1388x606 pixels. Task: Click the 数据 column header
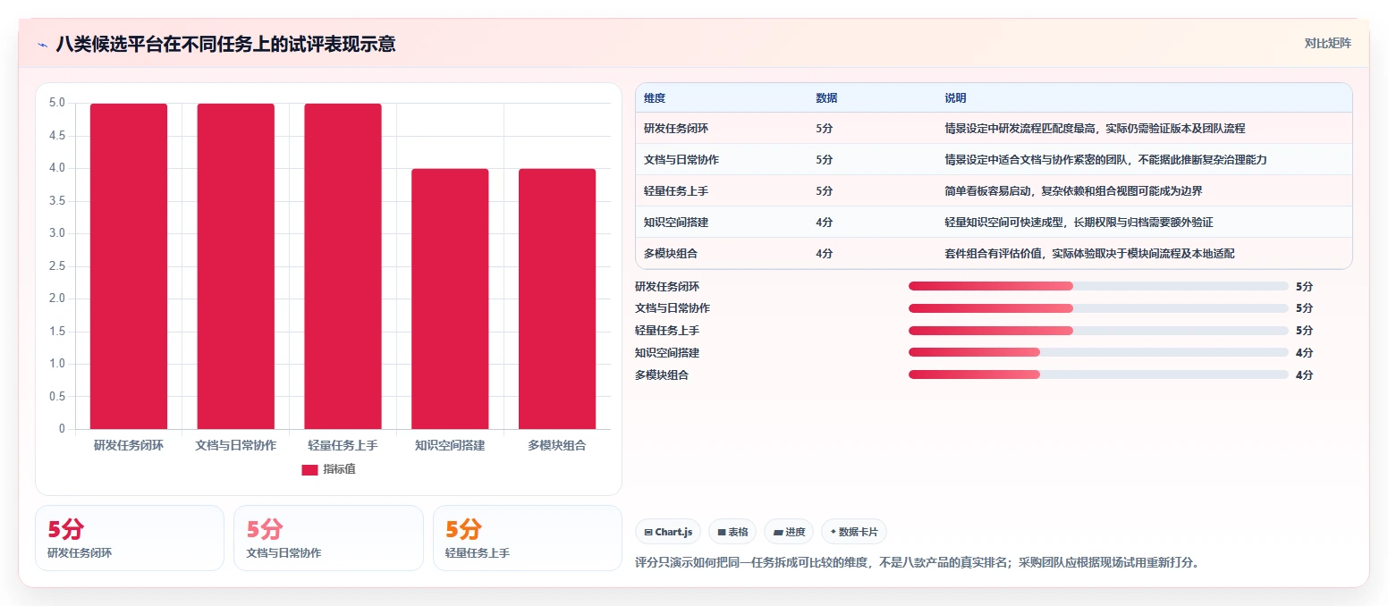pyautogui.click(x=826, y=98)
